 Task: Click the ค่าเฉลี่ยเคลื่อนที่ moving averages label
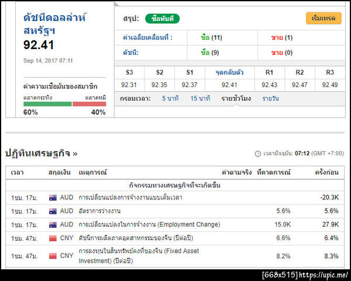pyautogui.click(x=148, y=37)
